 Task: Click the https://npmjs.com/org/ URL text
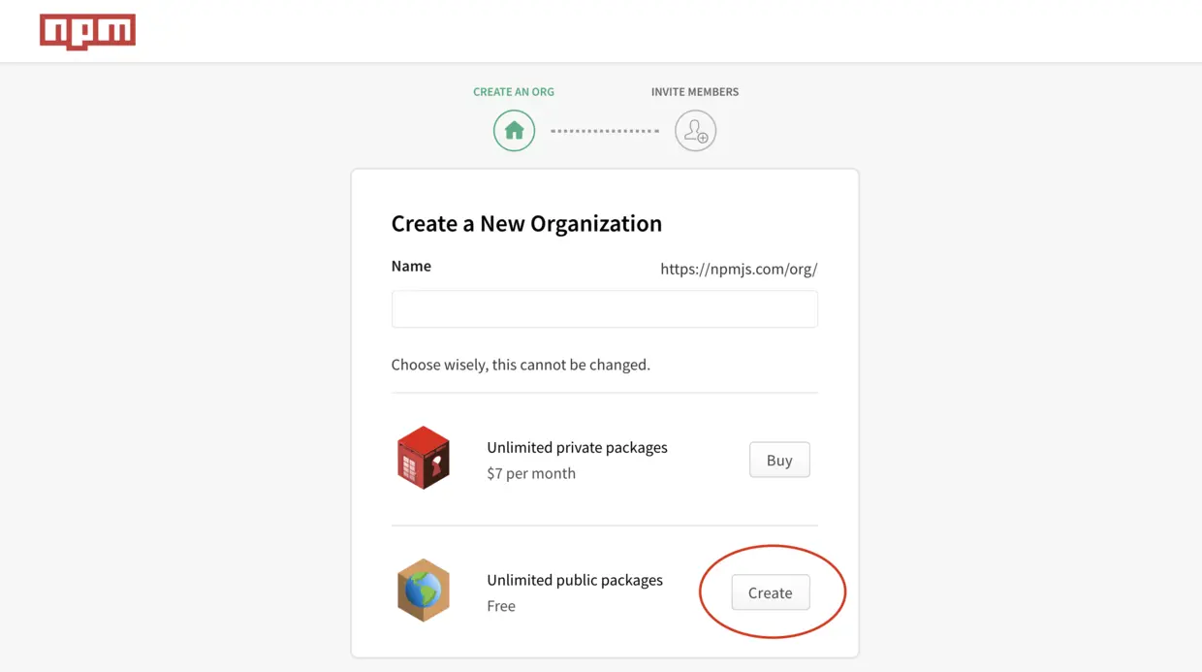tap(739, 270)
